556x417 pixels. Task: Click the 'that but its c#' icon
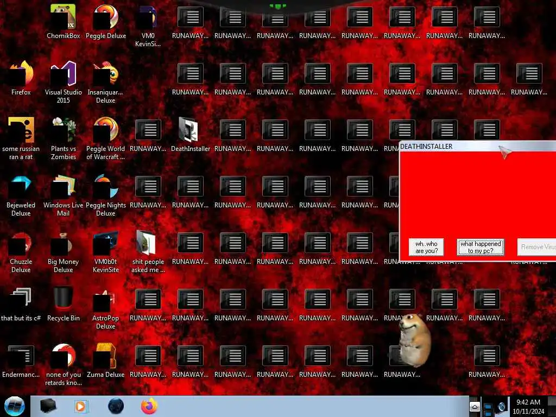coord(21,304)
